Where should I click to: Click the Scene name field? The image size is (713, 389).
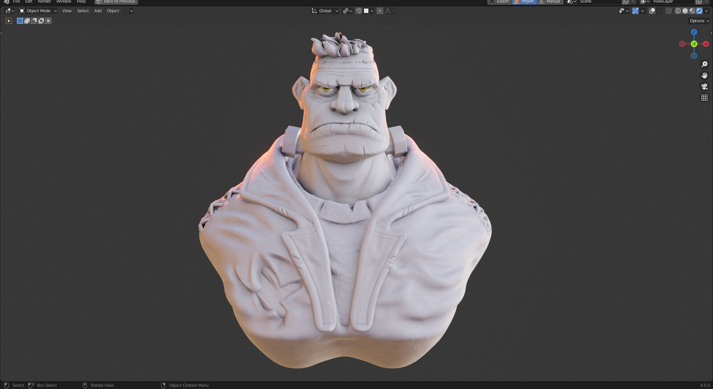(599, 2)
